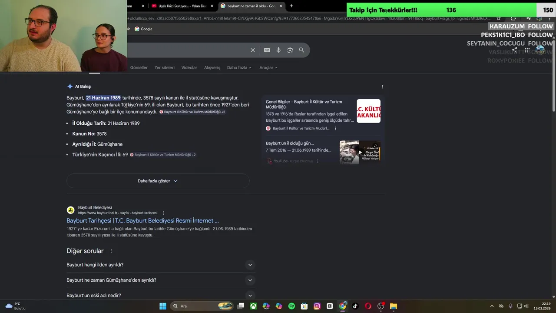This screenshot has height=313, width=556.
Task: Launch Spotify from taskbar
Action: pyautogui.click(x=291, y=306)
